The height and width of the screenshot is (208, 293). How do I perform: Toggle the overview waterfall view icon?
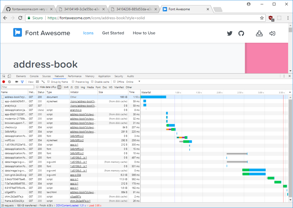pyautogui.click(x=43, y=82)
